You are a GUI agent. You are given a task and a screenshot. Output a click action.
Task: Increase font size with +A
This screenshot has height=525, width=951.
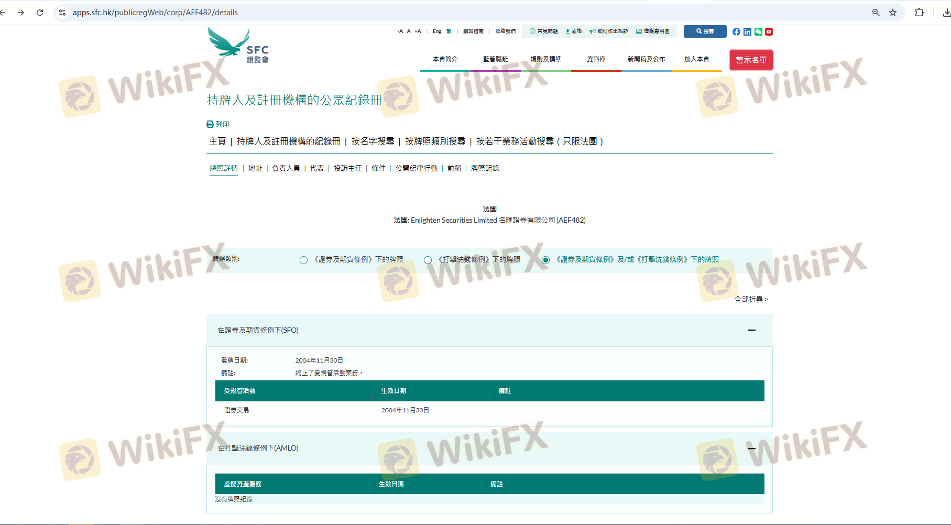(418, 31)
